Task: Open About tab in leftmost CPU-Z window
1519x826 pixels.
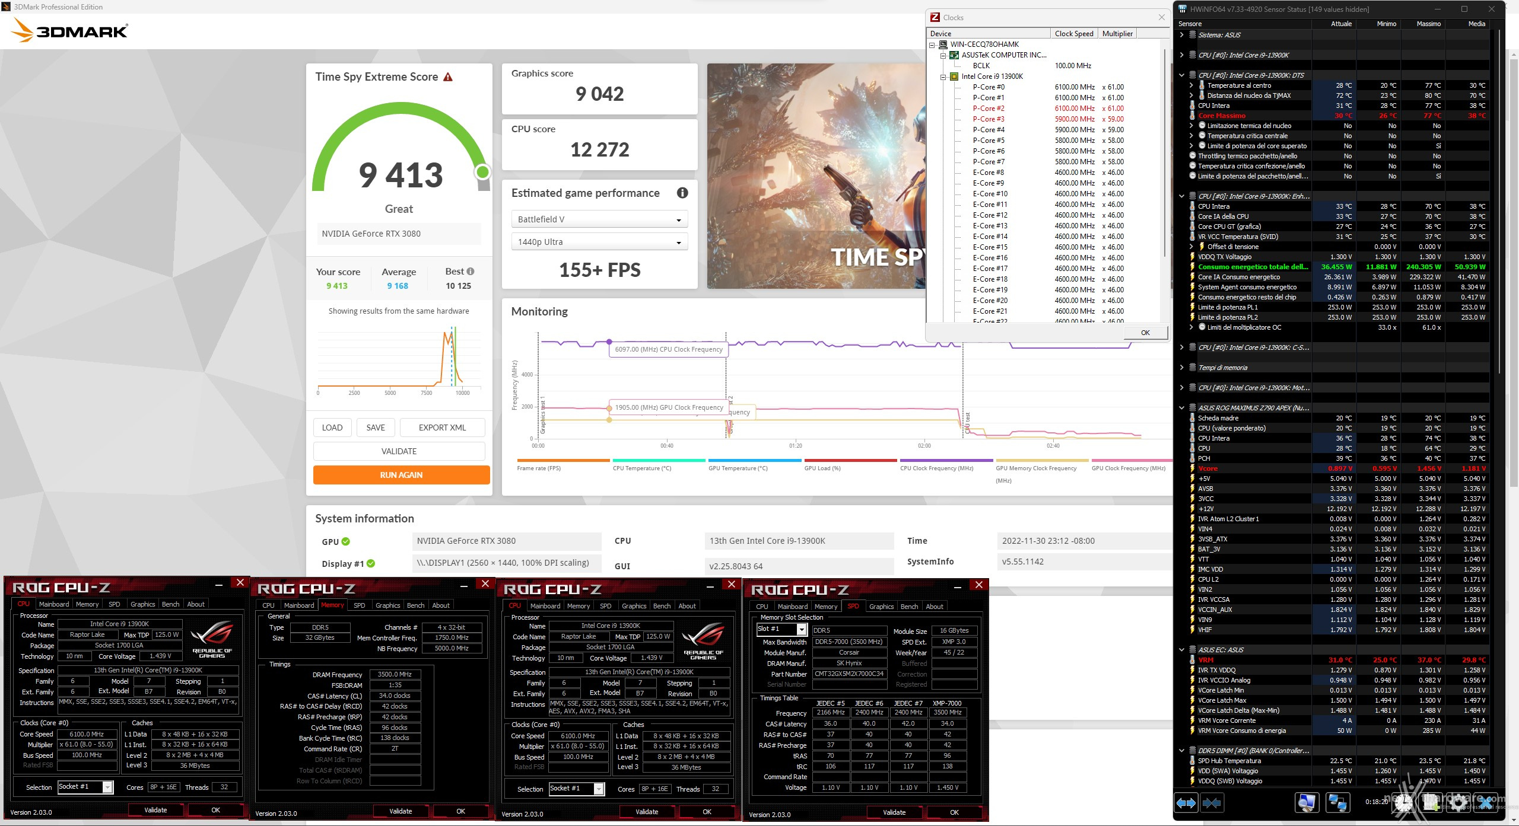Action: pos(196,604)
